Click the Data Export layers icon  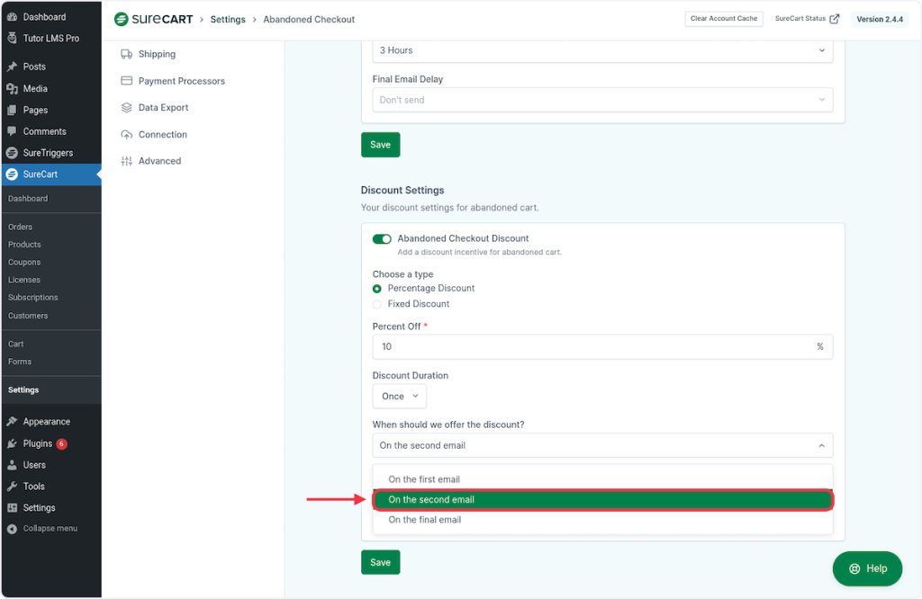point(127,108)
